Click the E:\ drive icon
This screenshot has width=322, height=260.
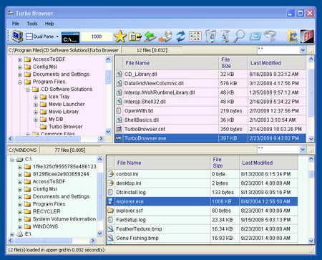point(20,234)
